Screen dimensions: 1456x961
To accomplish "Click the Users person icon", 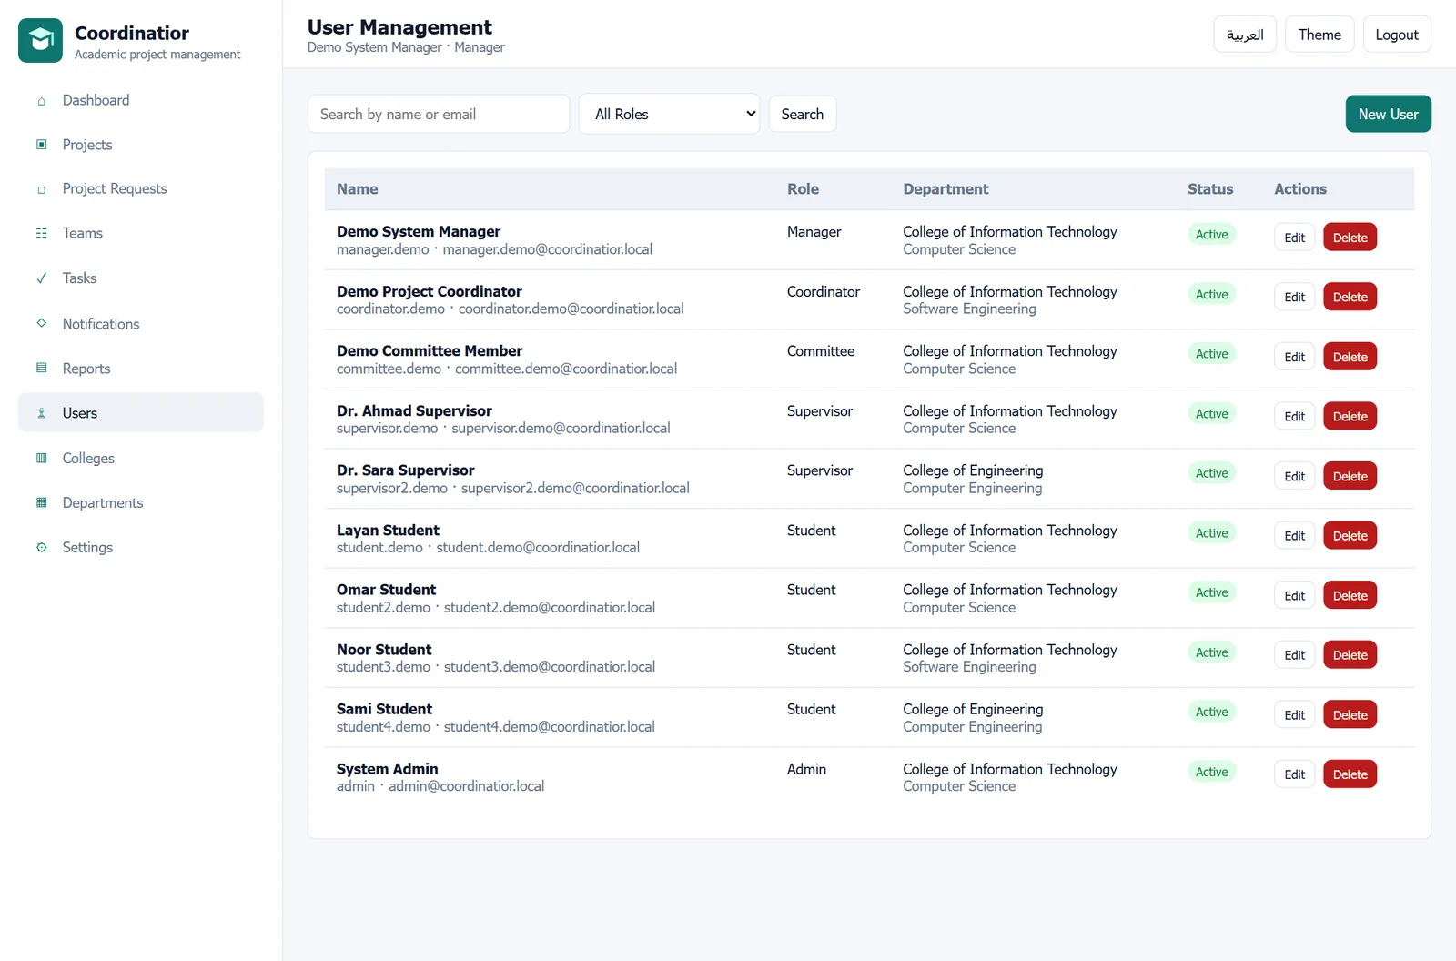I will pyautogui.click(x=41, y=413).
